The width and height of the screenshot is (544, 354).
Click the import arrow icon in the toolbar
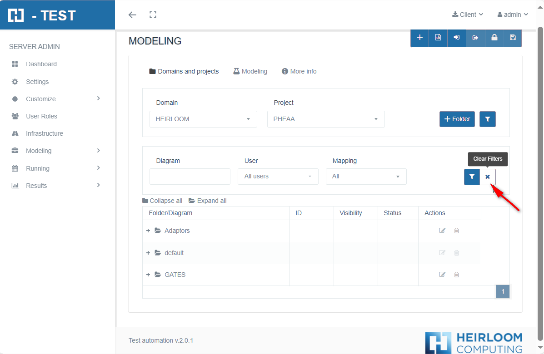(x=457, y=38)
